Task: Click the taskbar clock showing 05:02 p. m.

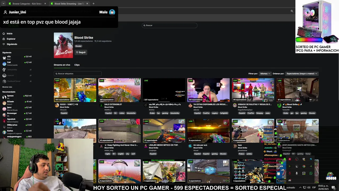Action: click(x=323, y=187)
